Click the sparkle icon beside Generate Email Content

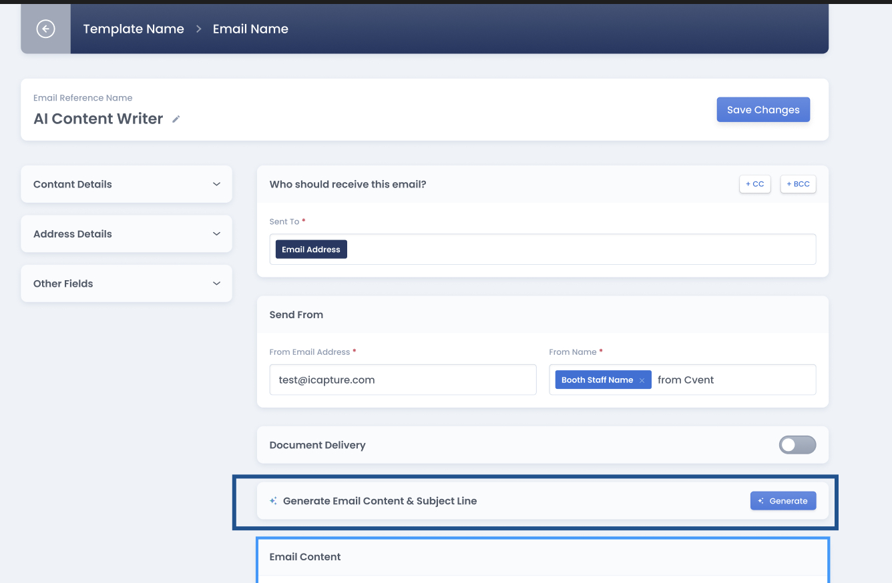pyautogui.click(x=273, y=501)
